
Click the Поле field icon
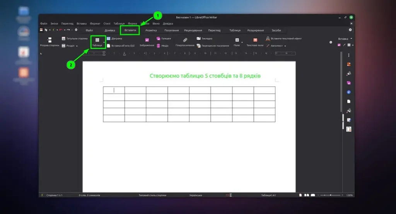point(237,40)
